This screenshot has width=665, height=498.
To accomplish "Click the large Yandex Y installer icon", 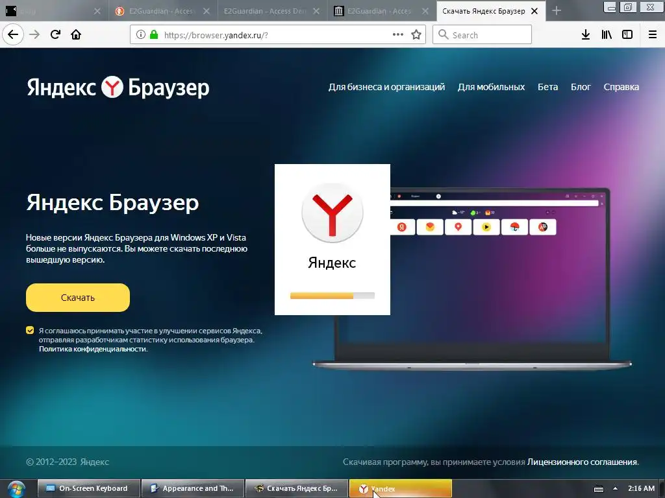I will pos(332,213).
